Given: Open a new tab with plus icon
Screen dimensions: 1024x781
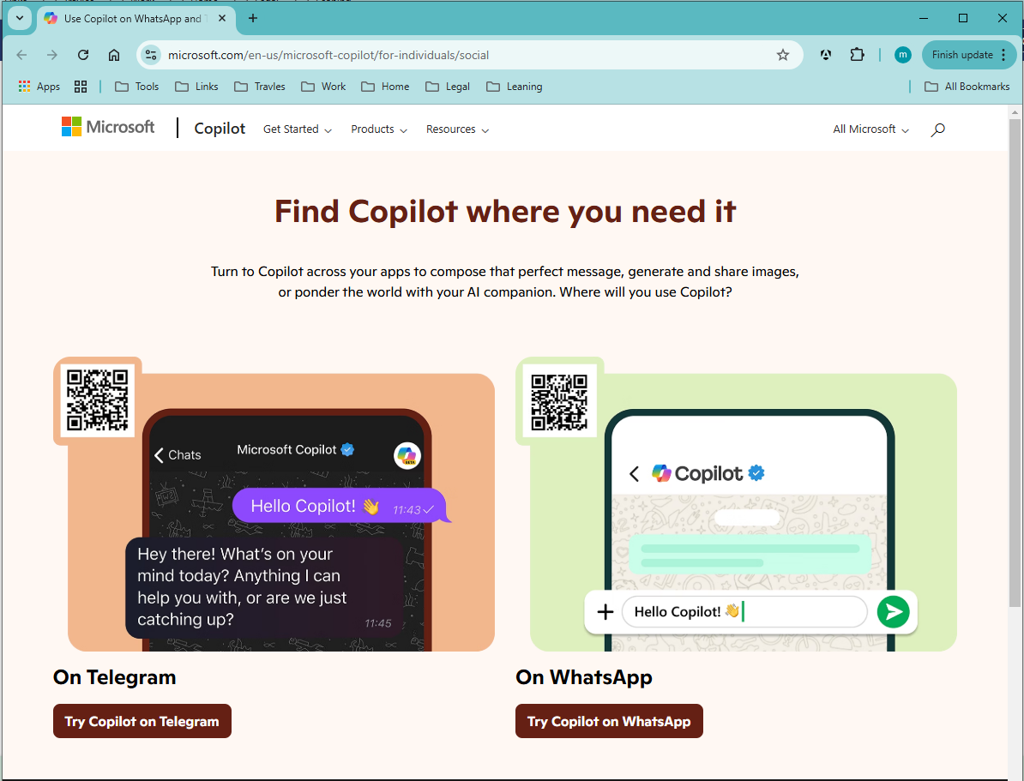Looking at the screenshot, I should click(x=253, y=18).
